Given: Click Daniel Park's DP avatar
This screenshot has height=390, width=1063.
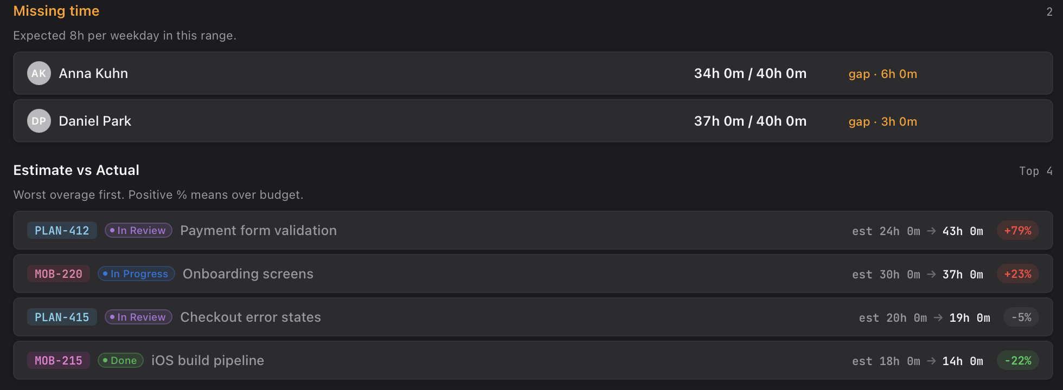Looking at the screenshot, I should pos(39,121).
